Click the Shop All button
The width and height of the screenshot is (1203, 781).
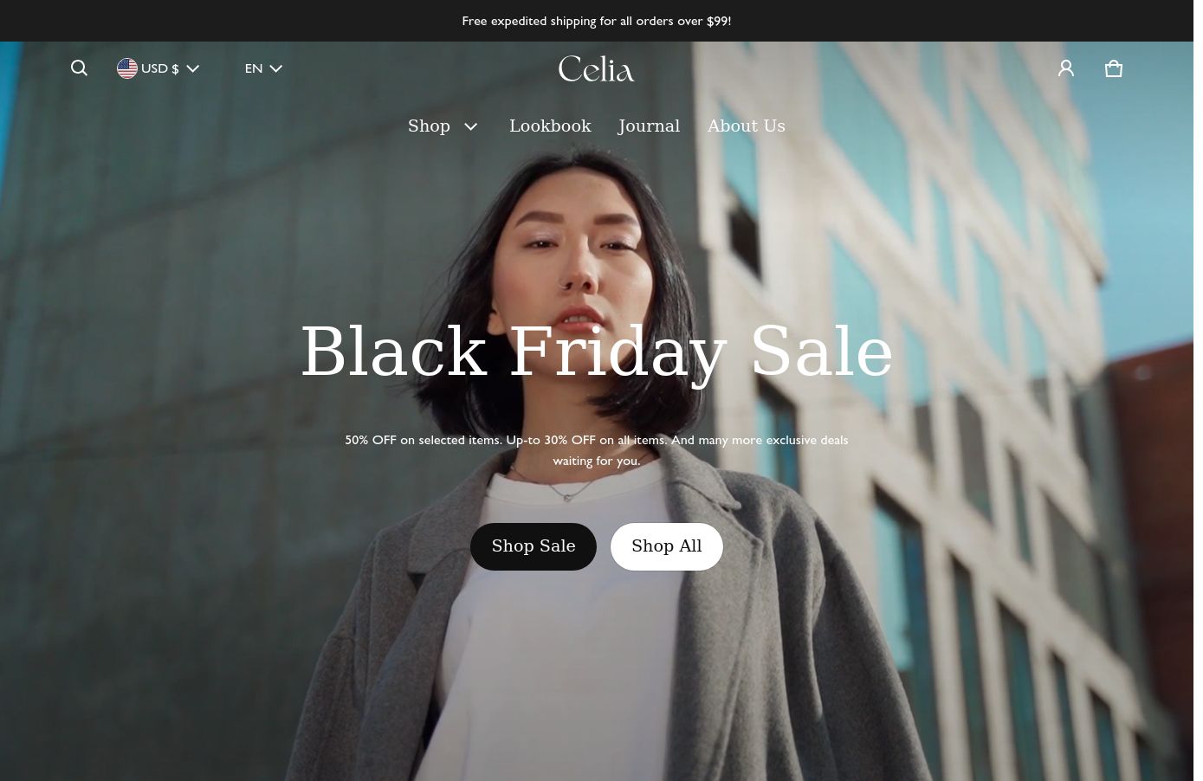pos(667,546)
